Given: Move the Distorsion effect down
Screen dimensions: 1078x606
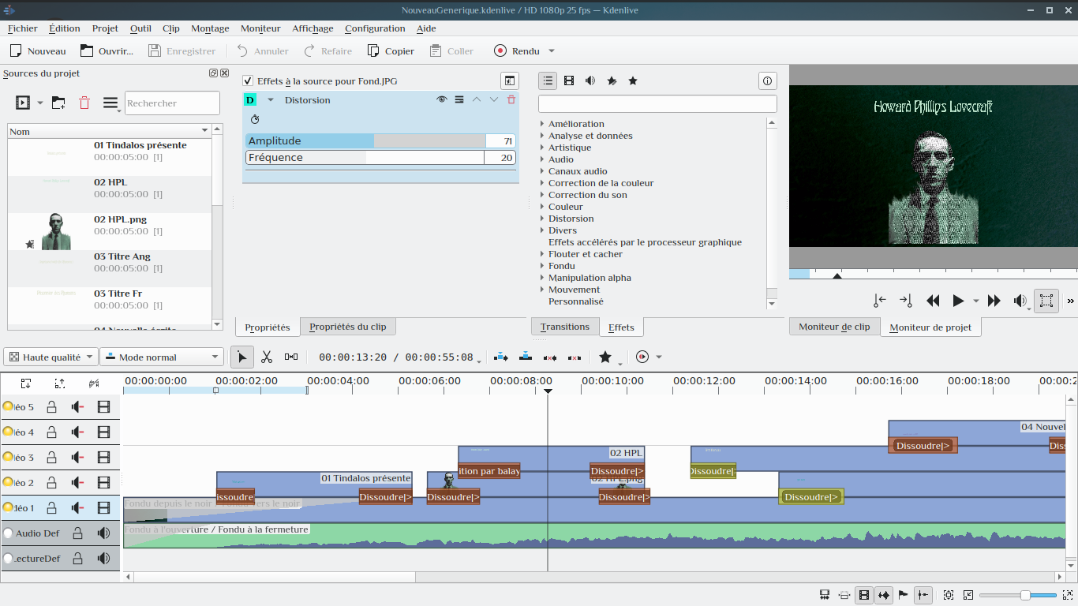Looking at the screenshot, I should coord(494,99).
